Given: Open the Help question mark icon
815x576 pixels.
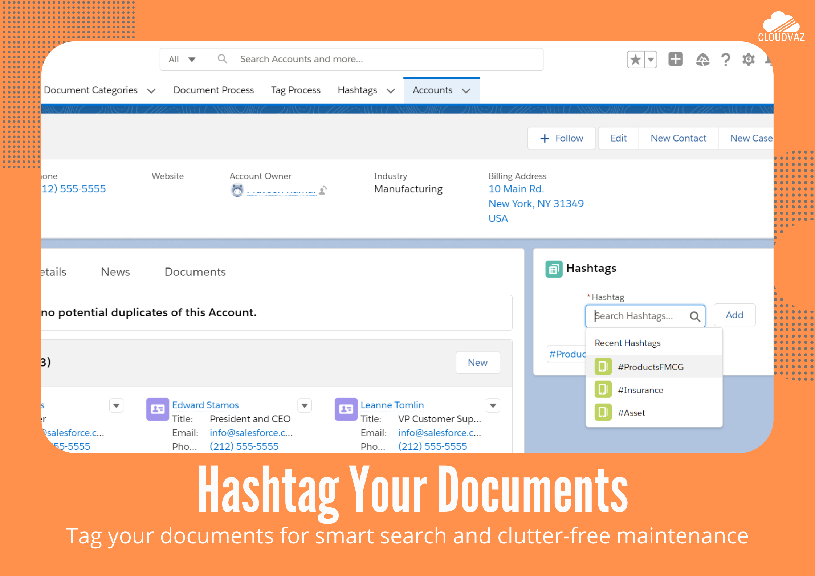Looking at the screenshot, I should click(726, 59).
